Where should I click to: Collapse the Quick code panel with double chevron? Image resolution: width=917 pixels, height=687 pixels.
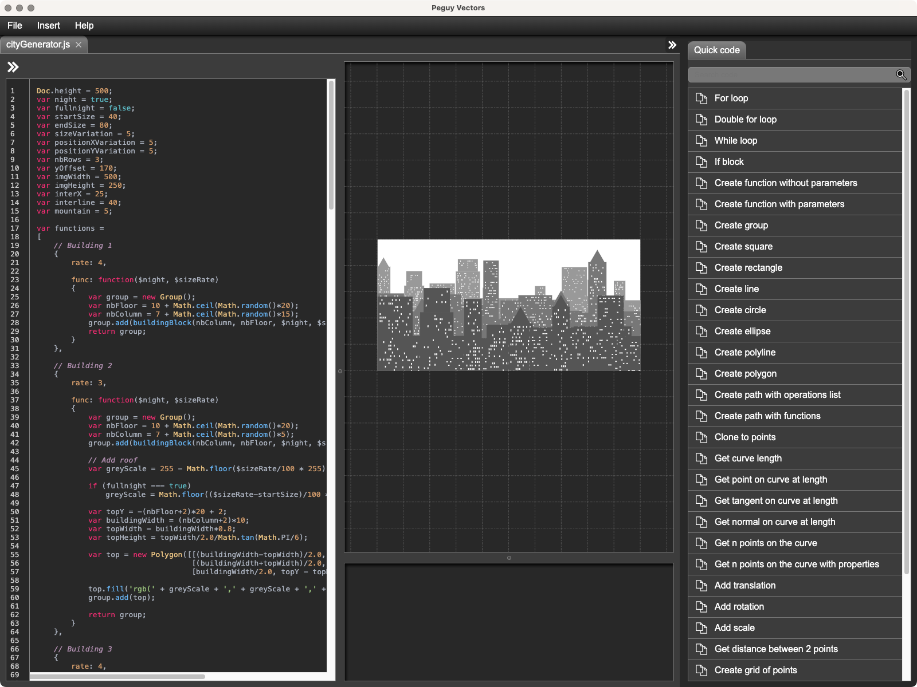pyautogui.click(x=672, y=45)
